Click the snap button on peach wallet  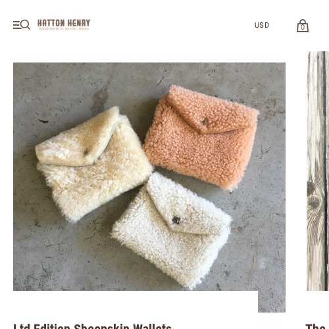click(x=205, y=121)
